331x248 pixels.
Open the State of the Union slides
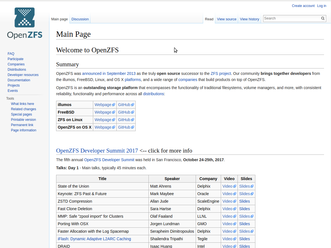tap(246, 186)
